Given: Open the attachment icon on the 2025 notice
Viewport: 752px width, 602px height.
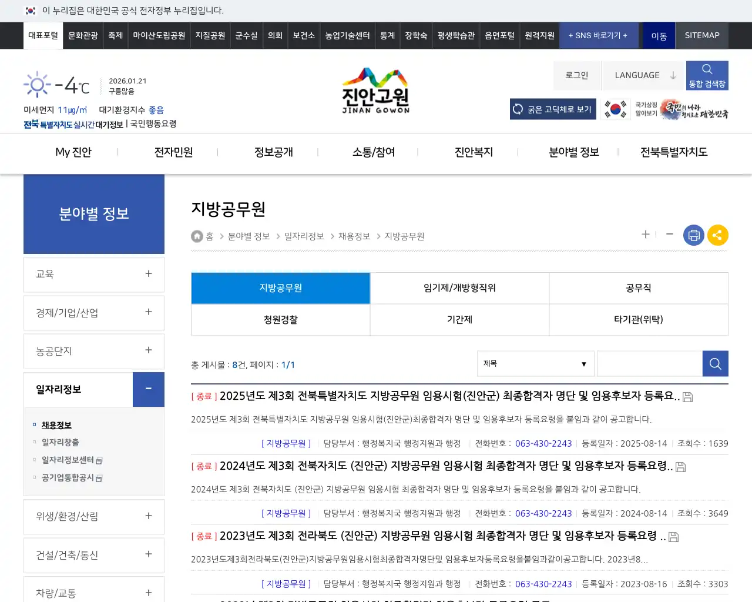Looking at the screenshot, I should click(x=687, y=397).
